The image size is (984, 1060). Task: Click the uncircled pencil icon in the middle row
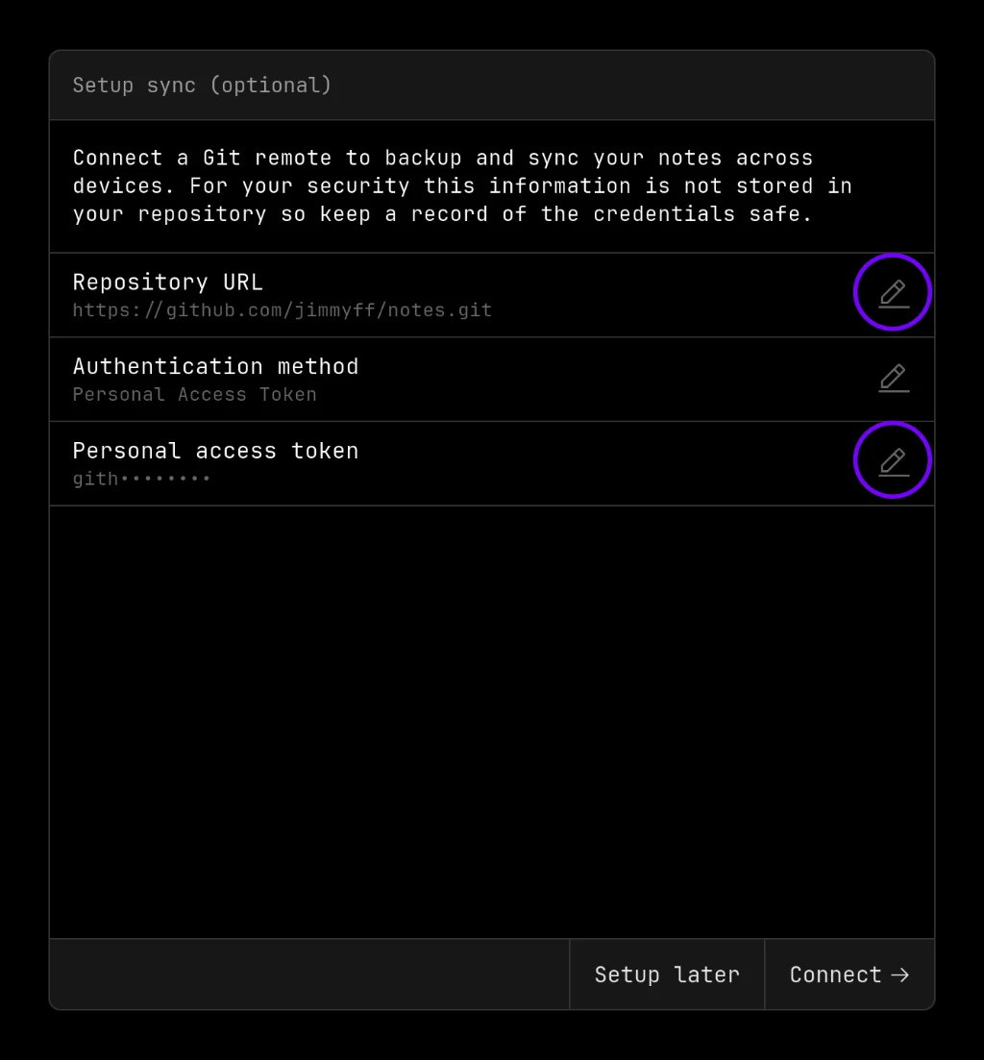pyautogui.click(x=893, y=378)
